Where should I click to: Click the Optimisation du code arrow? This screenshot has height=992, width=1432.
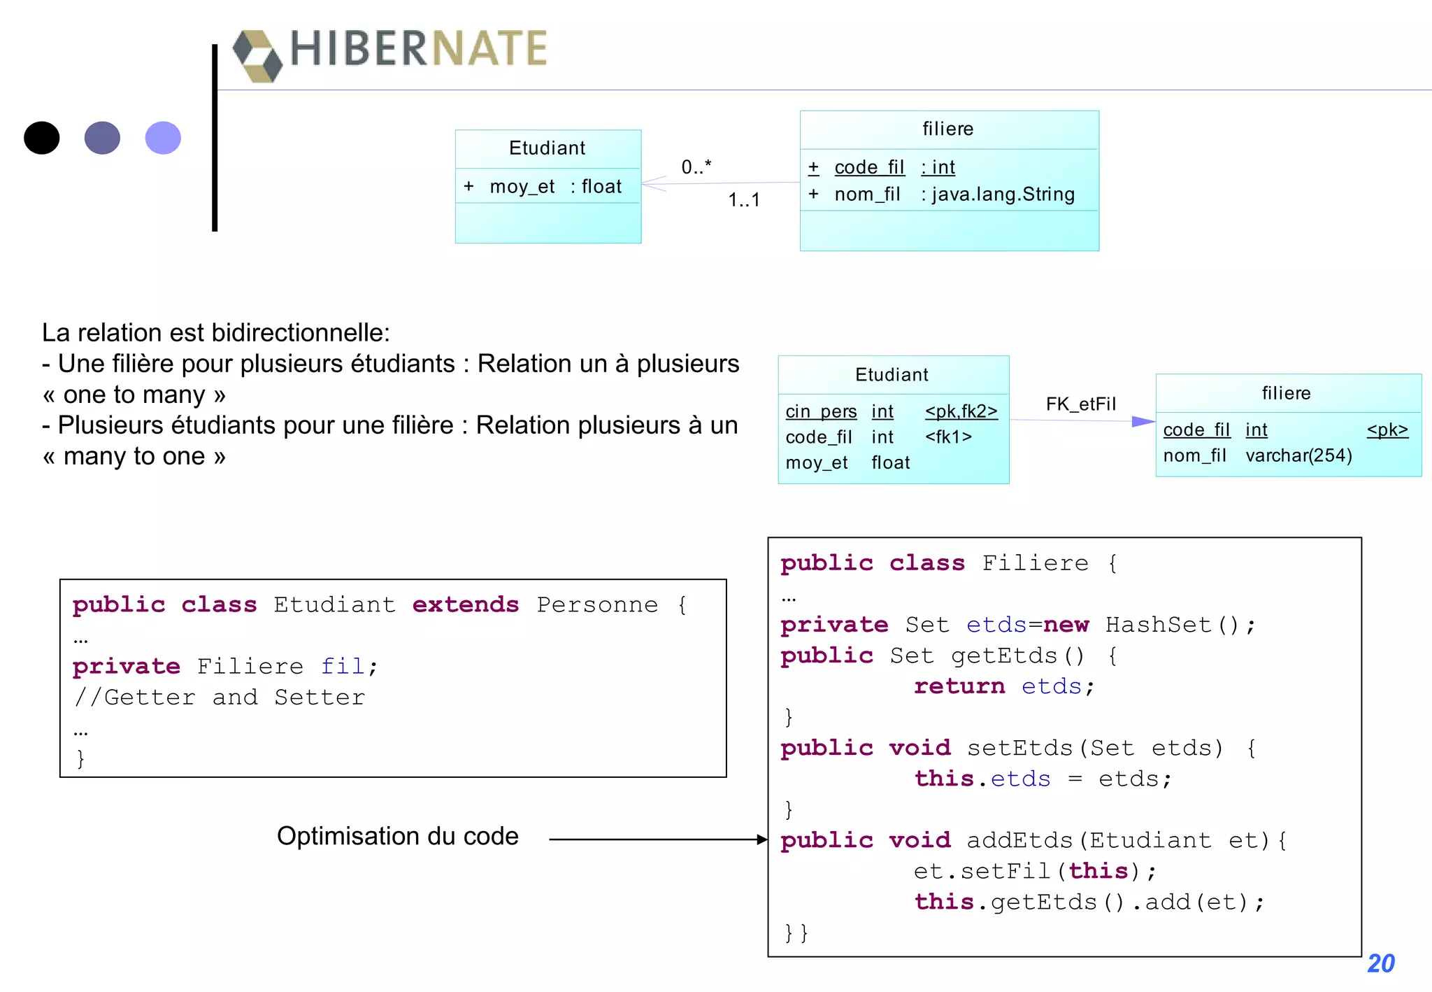point(657,839)
